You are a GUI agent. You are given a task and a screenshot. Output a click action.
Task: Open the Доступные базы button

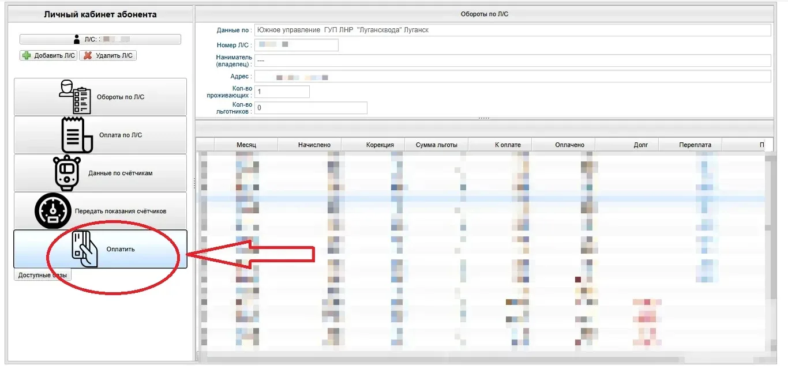click(x=43, y=275)
